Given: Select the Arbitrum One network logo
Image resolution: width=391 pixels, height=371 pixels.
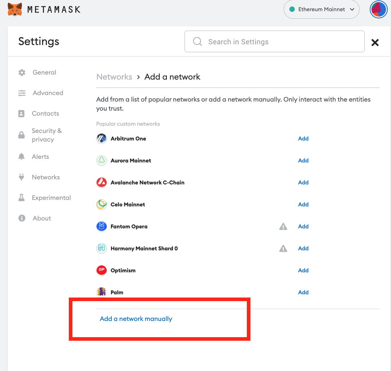Looking at the screenshot, I should 101,138.
